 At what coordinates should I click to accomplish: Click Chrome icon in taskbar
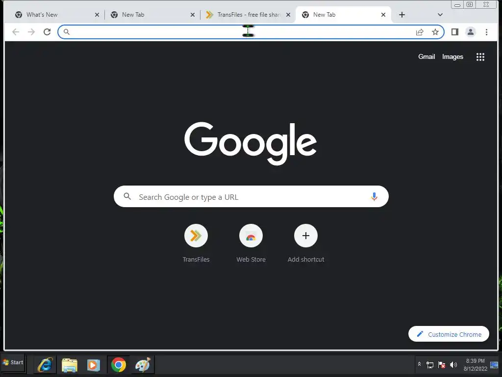[119, 365]
